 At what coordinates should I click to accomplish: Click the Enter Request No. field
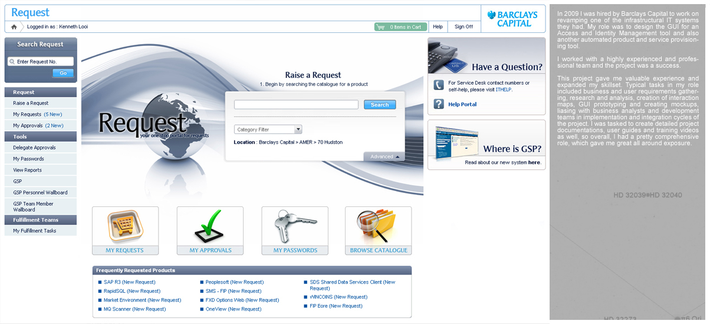pos(41,62)
